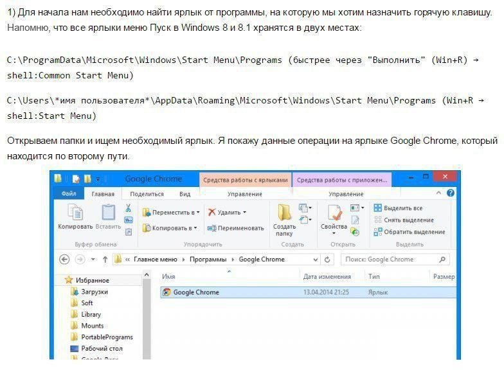Open the Move to (Переместить в) dropdown

point(171,212)
